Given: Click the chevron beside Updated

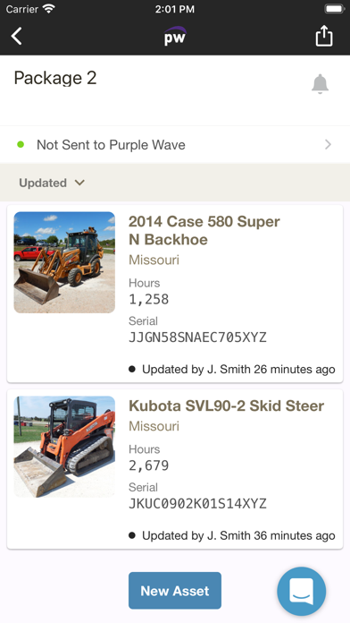Looking at the screenshot, I should [79, 183].
